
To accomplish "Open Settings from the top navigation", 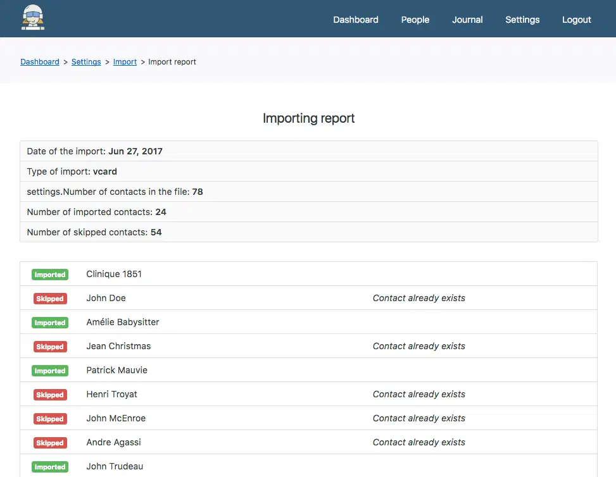I will [x=522, y=20].
